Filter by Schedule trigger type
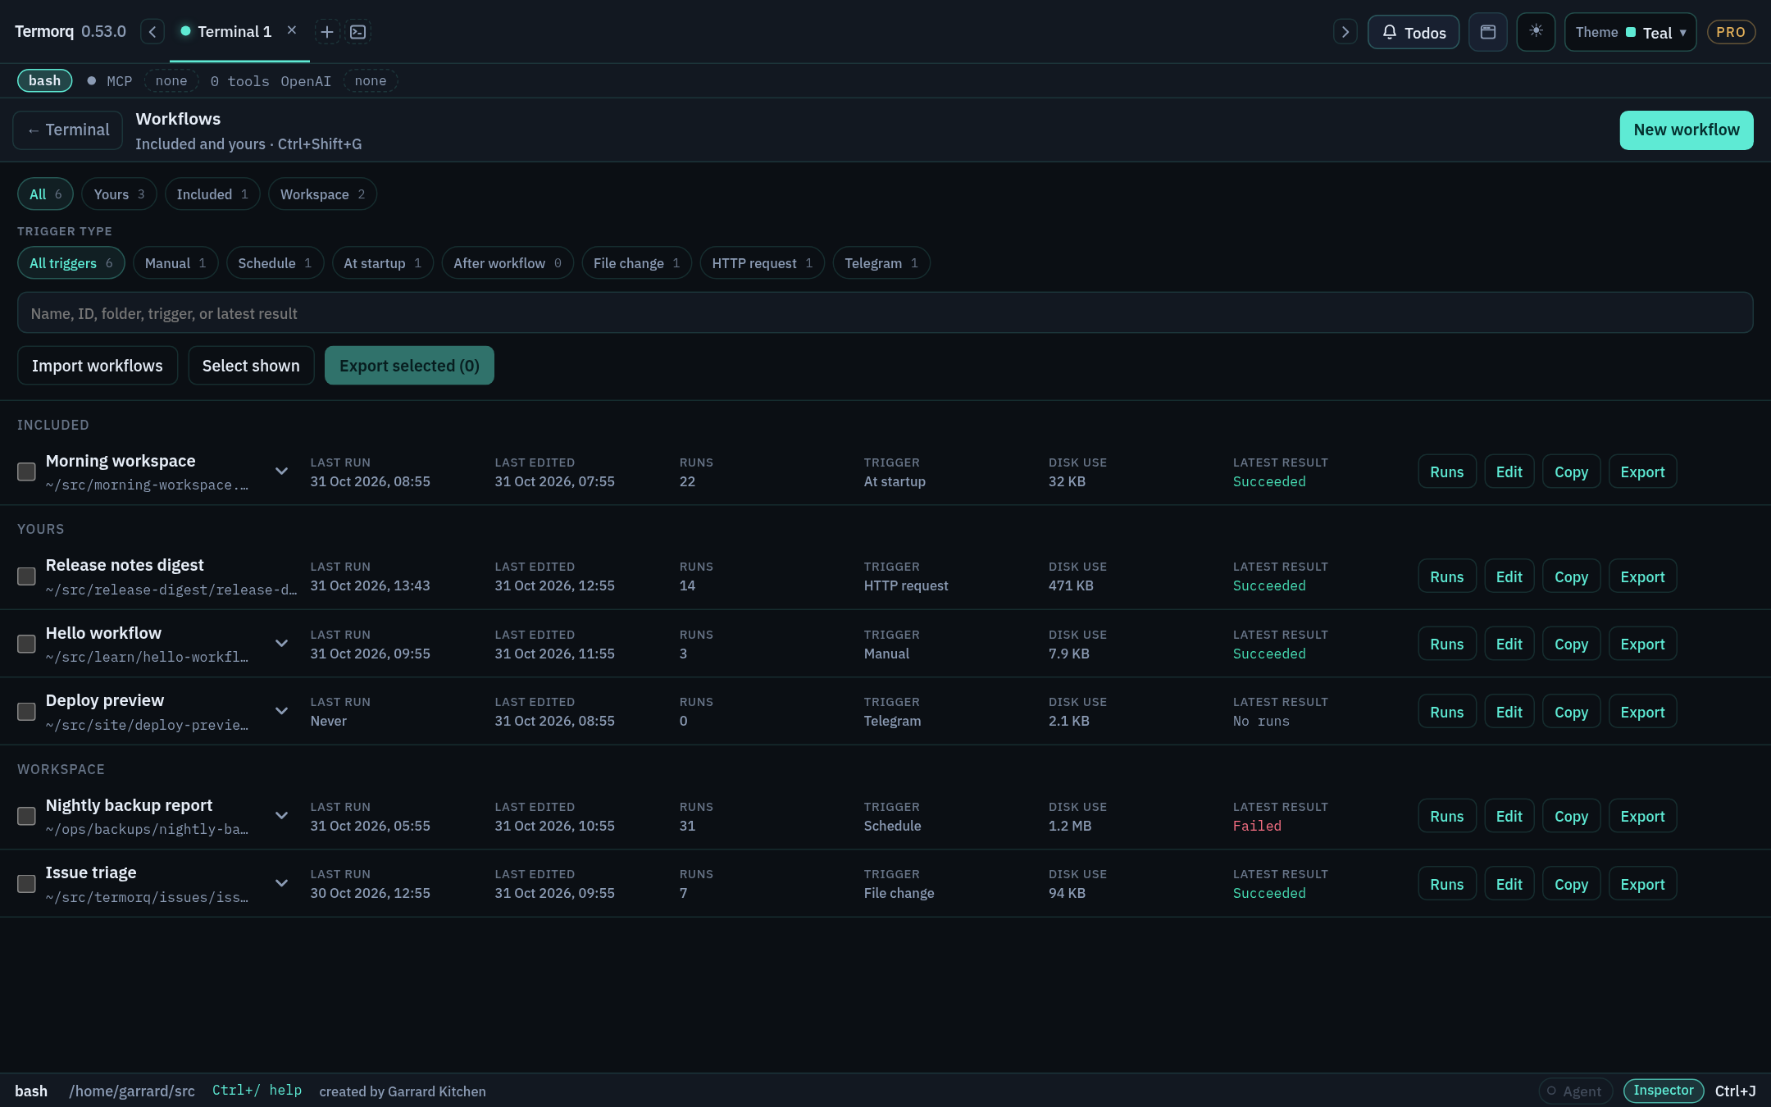The height and width of the screenshot is (1107, 1771). (x=275, y=263)
